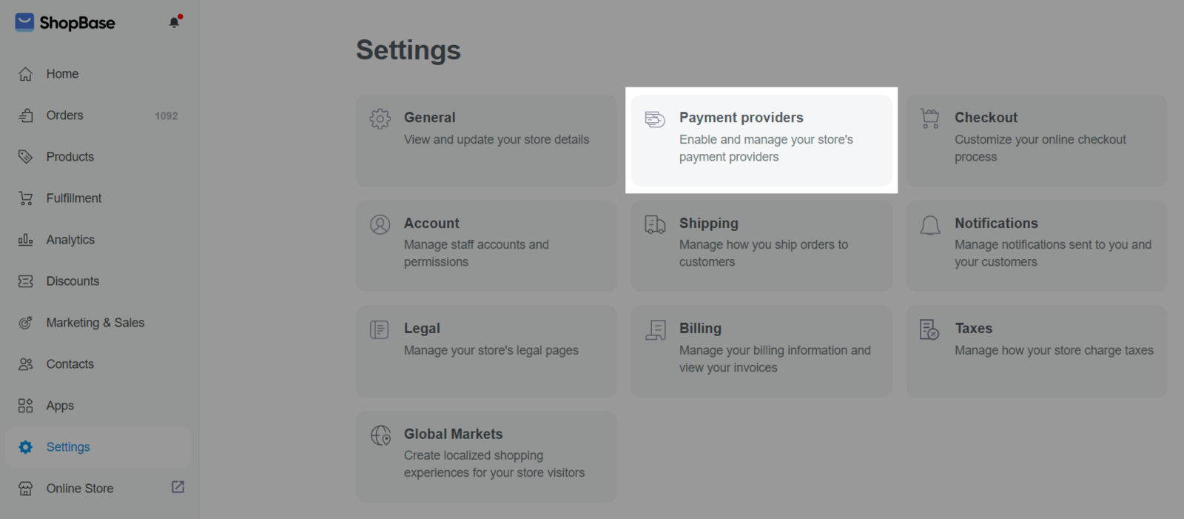This screenshot has width=1184, height=519.
Task: Click the Taxes document icon
Action: (929, 329)
